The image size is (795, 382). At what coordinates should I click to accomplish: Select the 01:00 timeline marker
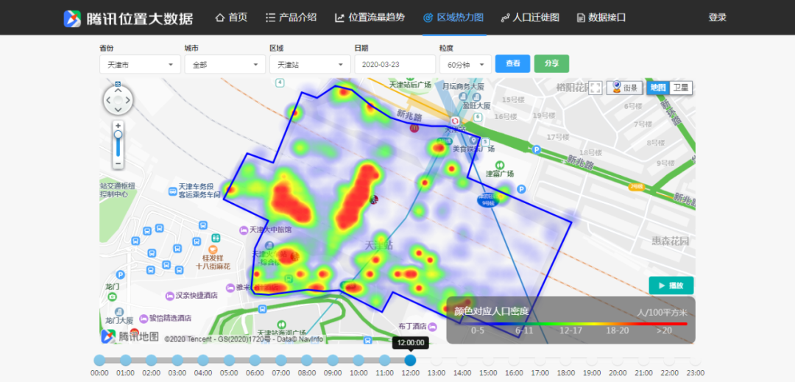pyautogui.click(x=125, y=360)
